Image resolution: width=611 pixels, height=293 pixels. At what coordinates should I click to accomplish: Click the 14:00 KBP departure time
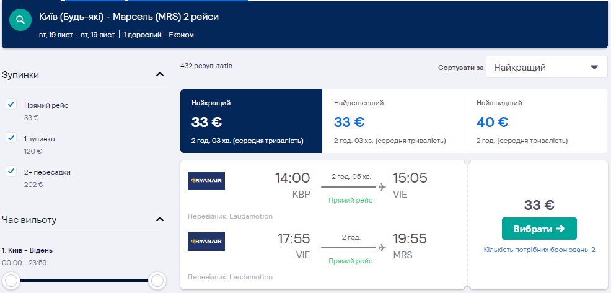click(292, 179)
